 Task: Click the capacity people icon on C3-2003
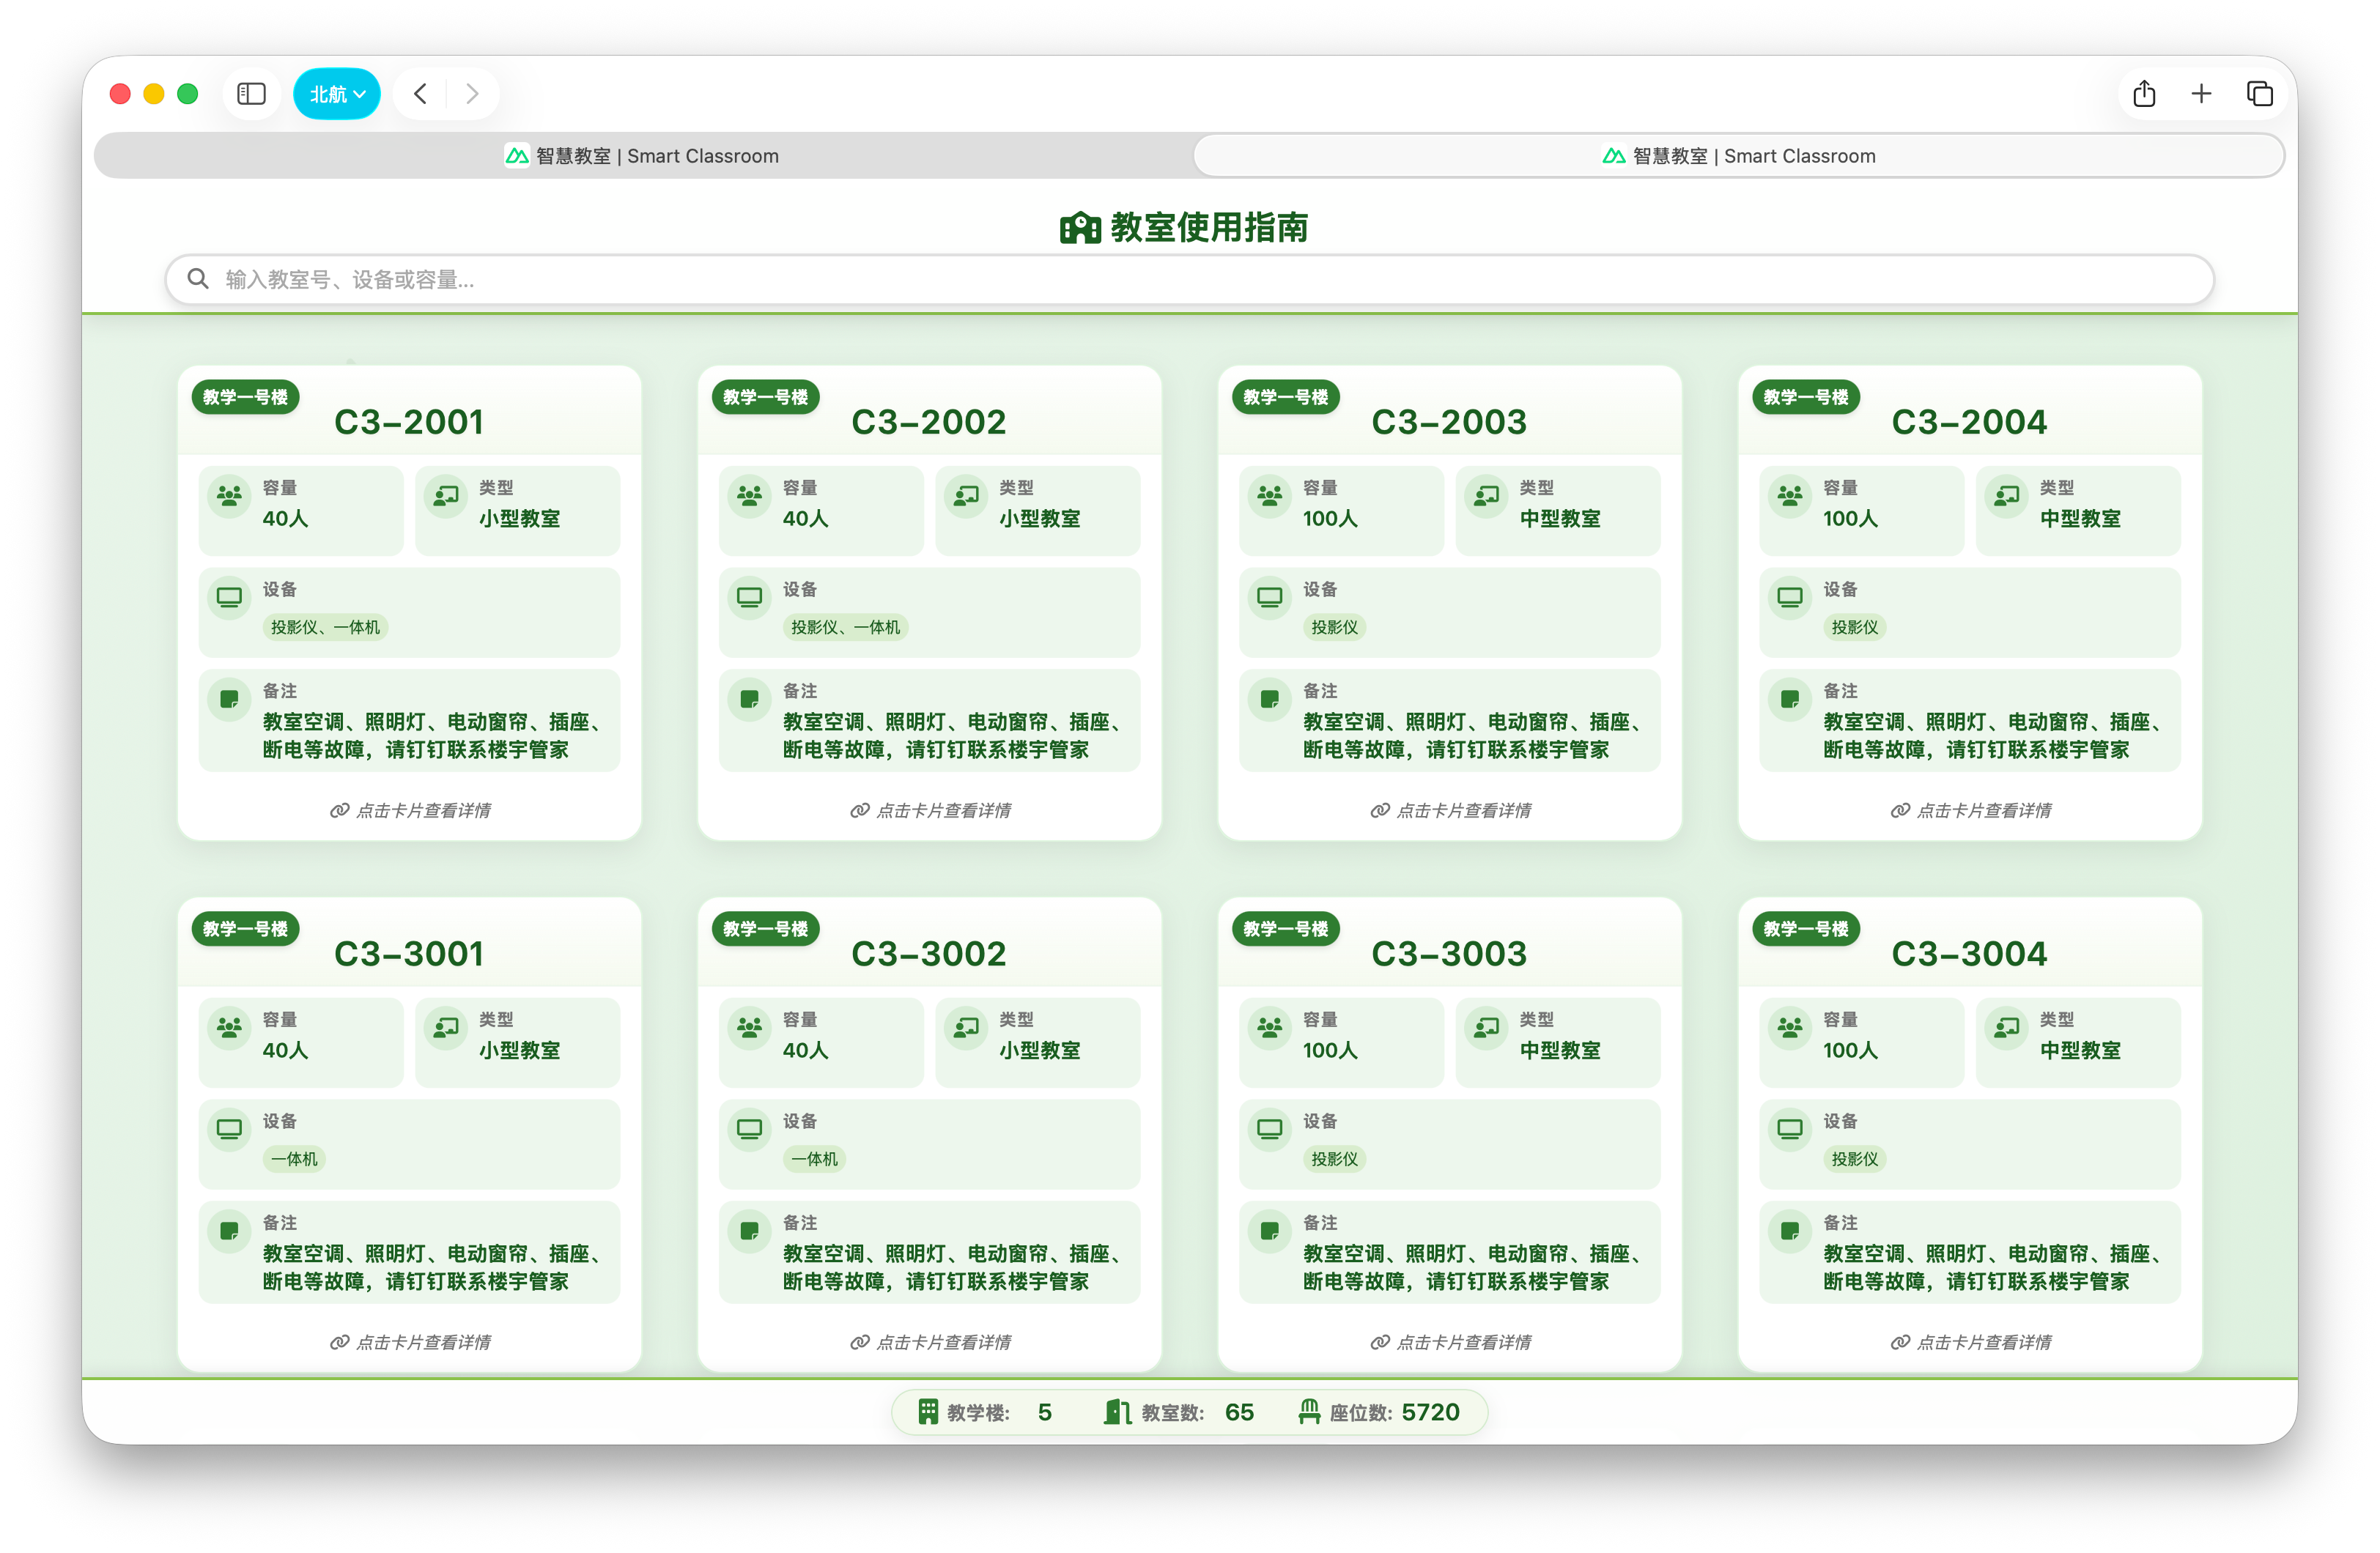(x=1270, y=495)
